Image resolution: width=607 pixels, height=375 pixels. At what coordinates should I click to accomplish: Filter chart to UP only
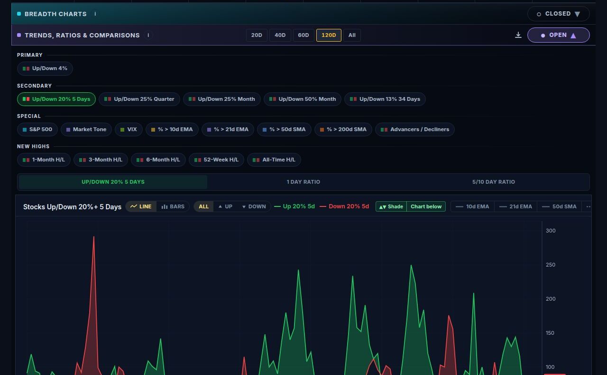pos(225,206)
